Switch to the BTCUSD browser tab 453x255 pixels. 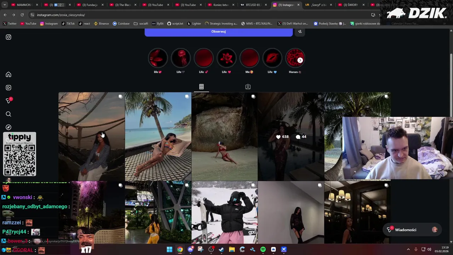point(253,5)
